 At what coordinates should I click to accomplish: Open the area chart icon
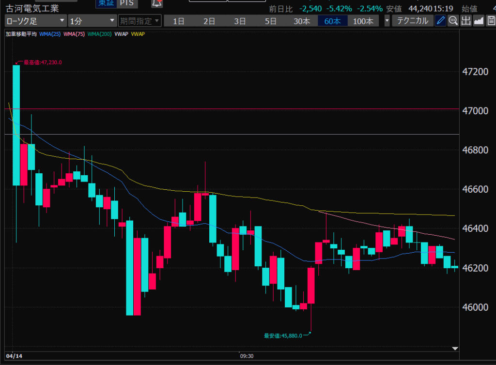coord(479,20)
